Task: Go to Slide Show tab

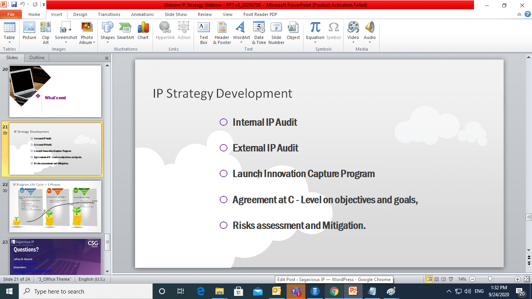Action: (x=176, y=14)
